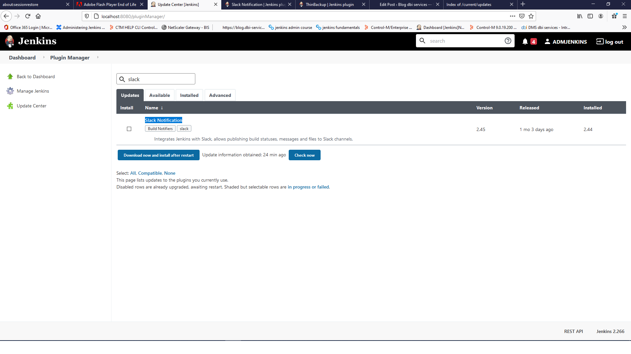631x354 pixels.
Task: Switch to the Advanced tab
Action: point(220,95)
